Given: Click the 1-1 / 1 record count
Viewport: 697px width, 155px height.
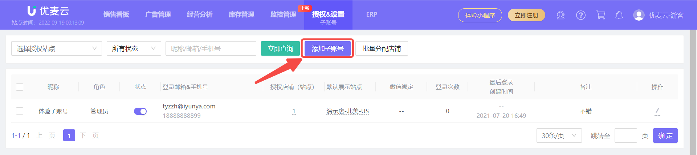Looking at the screenshot, I should click(21, 135).
